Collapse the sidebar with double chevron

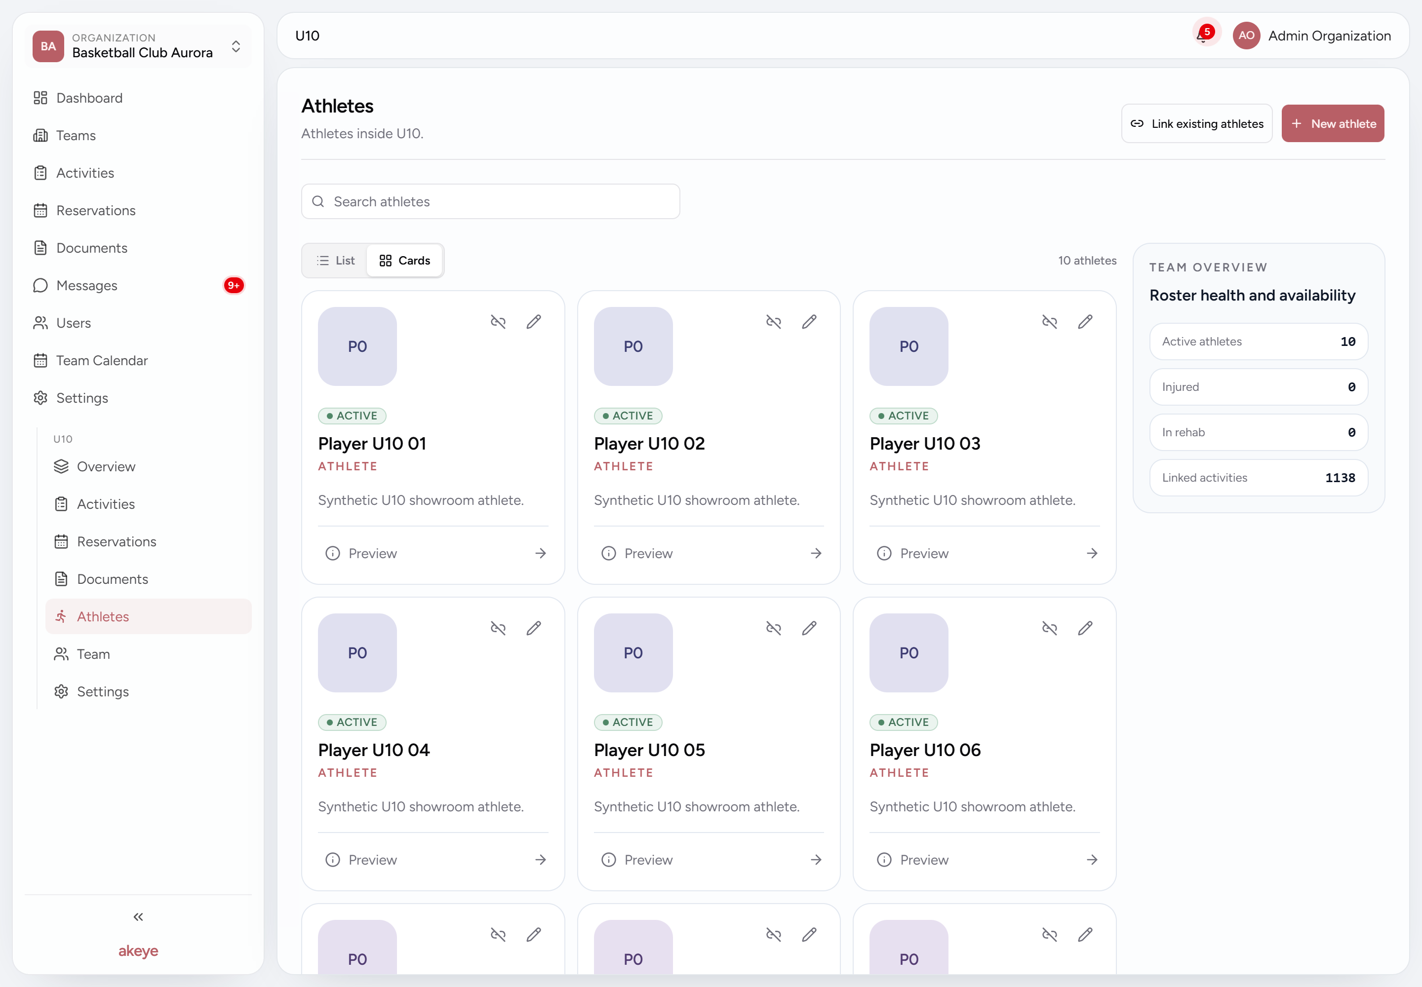pos(138,916)
